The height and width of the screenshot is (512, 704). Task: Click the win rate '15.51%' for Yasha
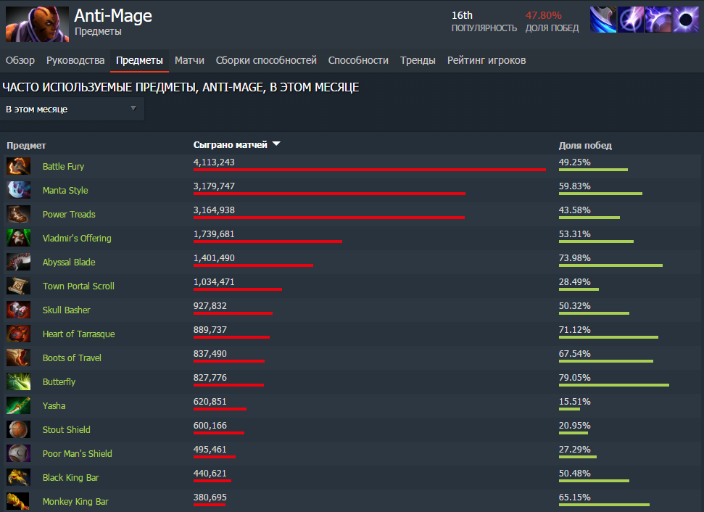574,402
